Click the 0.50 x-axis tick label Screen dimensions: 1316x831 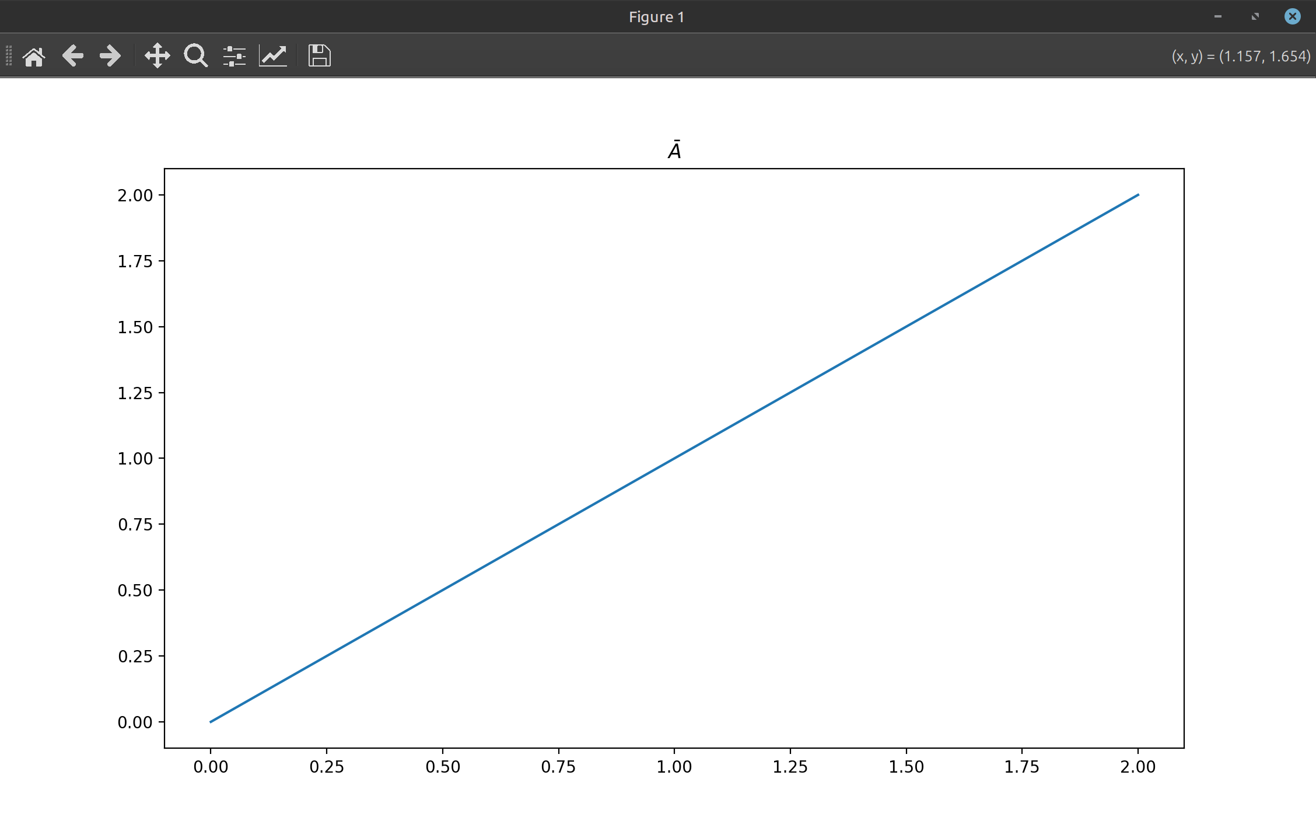tap(442, 767)
